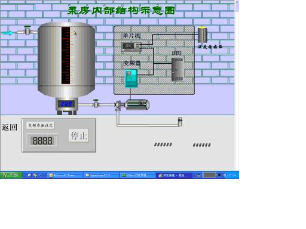
Task: Click the DTU label text
Action: pyautogui.click(x=176, y=53)
